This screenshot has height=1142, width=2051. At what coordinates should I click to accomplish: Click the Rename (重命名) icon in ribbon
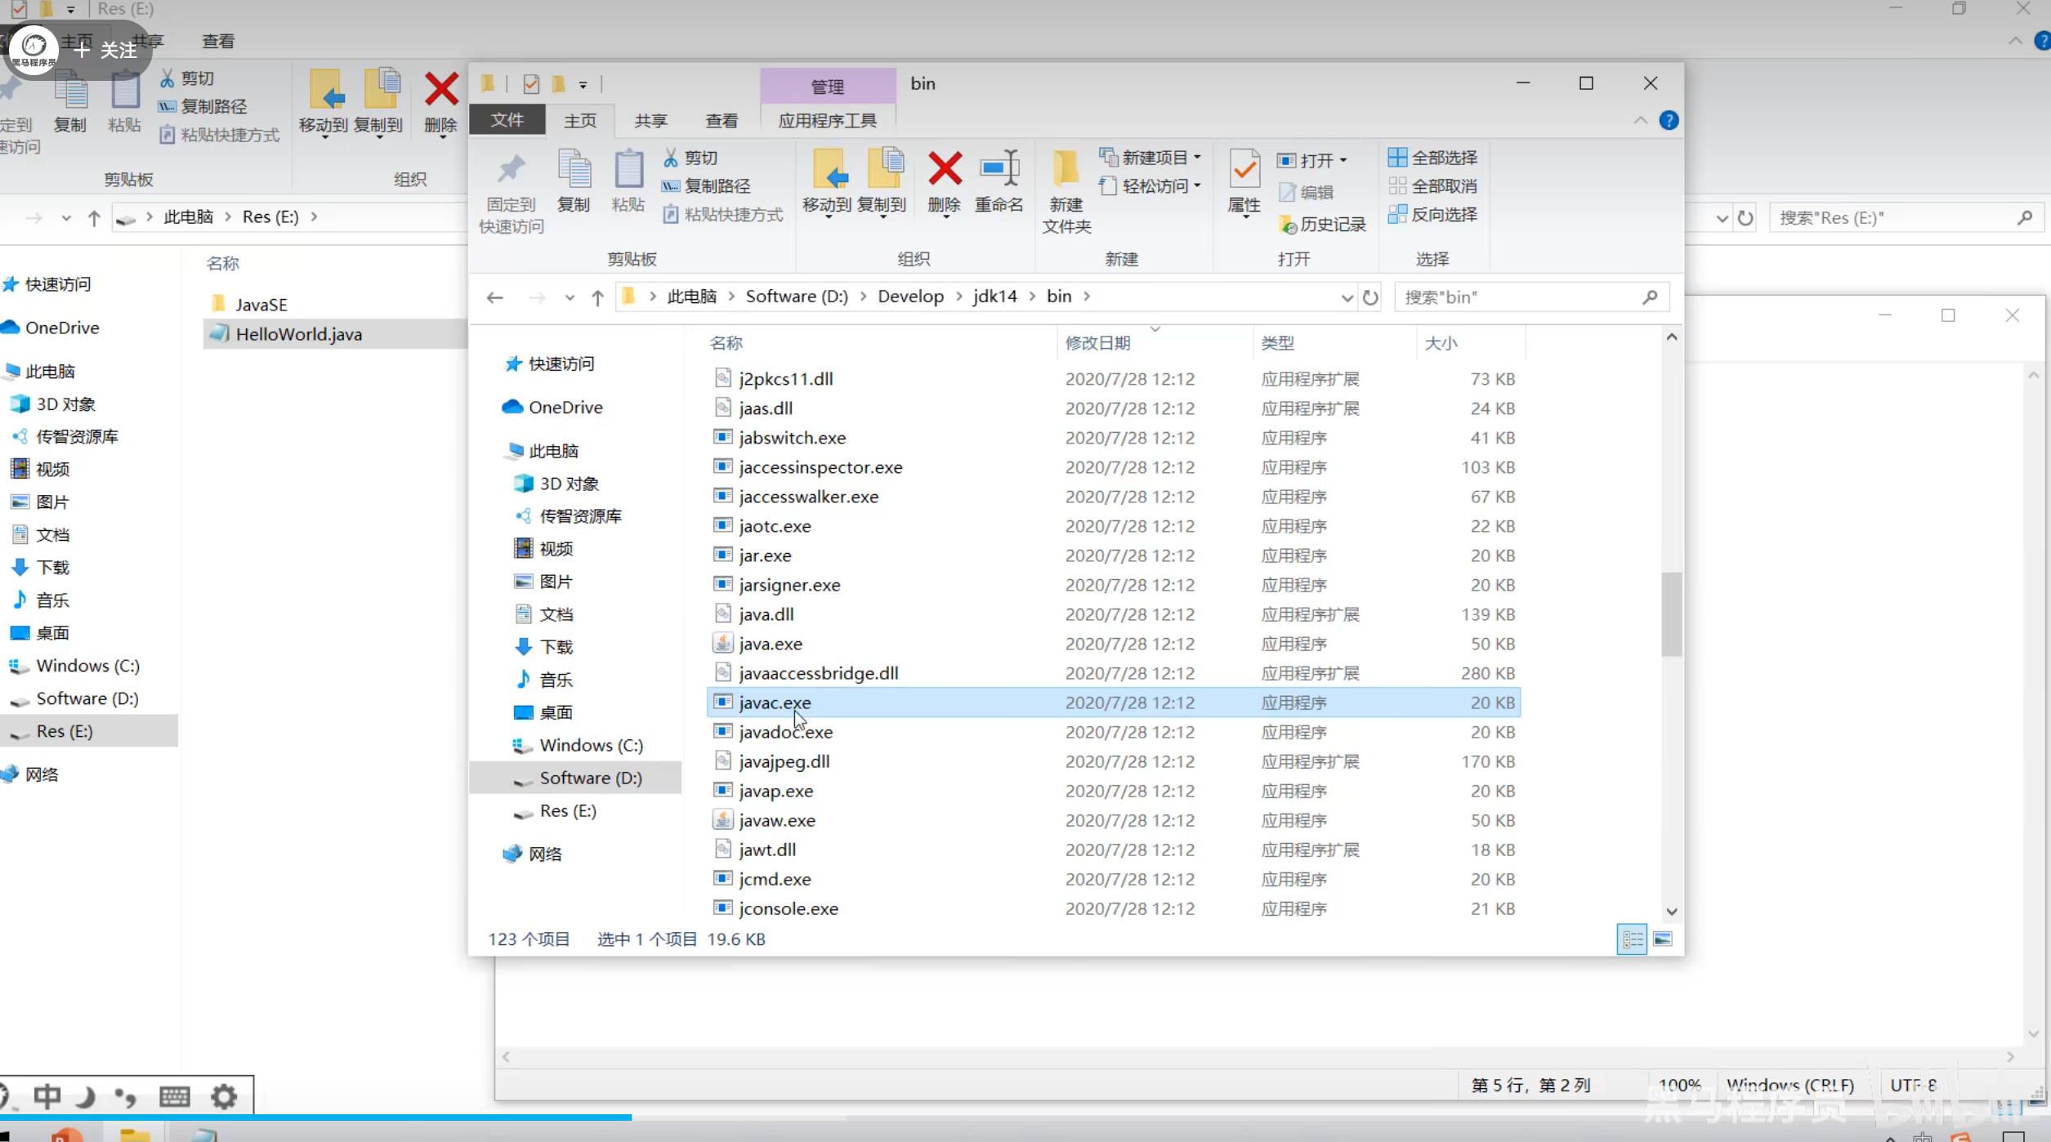pos(999,170)
